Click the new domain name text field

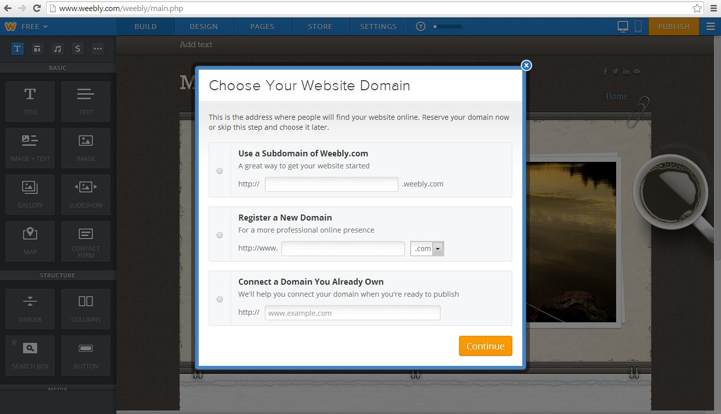[343, 248]
